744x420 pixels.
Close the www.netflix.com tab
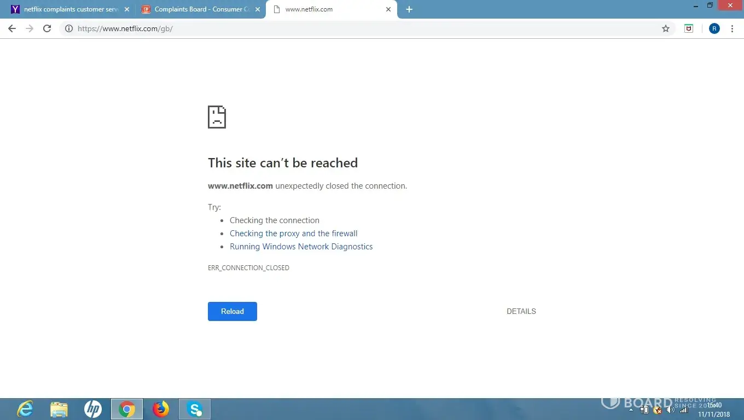(x=388, y=9)
